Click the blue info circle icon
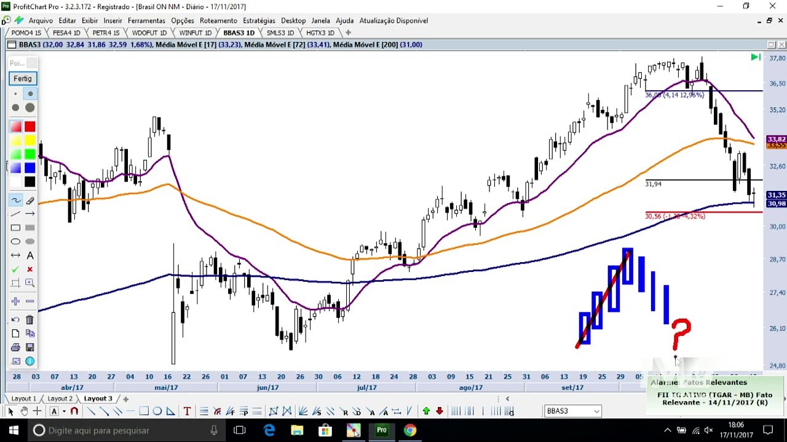Screen dimensions: 787x442 [x=30, y=362]
